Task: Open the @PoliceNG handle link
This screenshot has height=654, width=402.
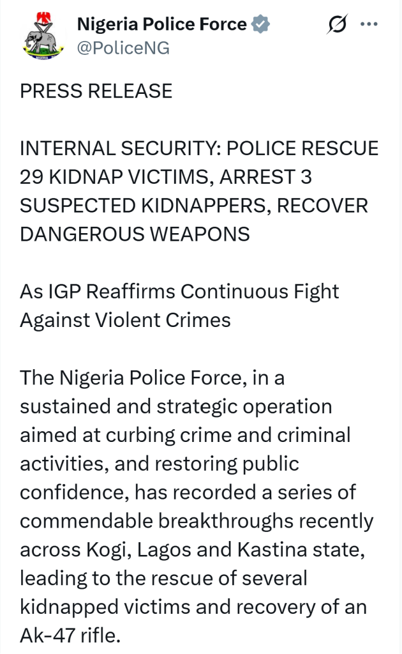Action: [x=123, y=48]
